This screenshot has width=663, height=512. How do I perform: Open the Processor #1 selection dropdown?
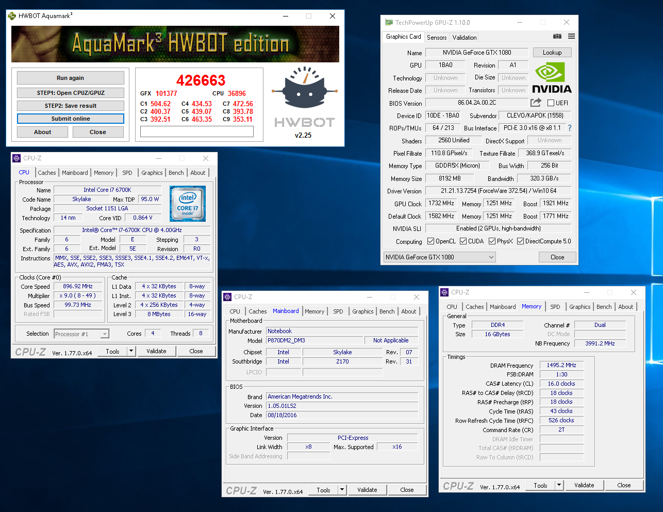[x=81, y=334]
